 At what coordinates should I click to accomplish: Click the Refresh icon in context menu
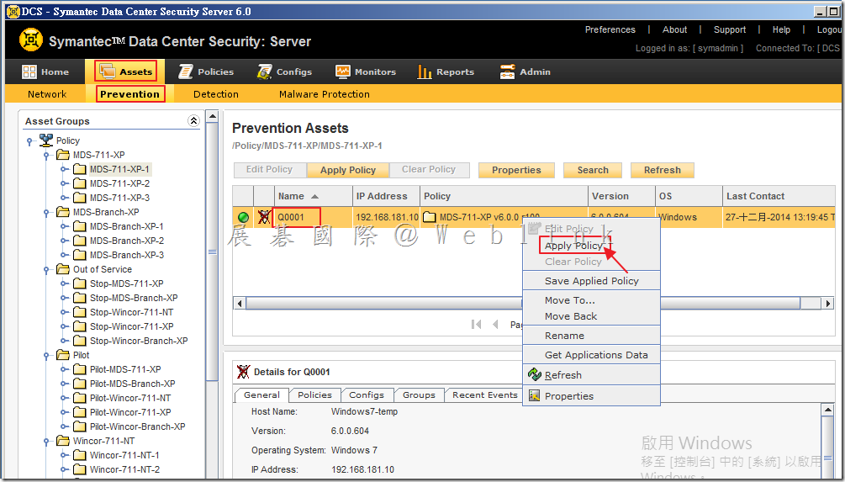pyautogui.click(x=534, y=374)
